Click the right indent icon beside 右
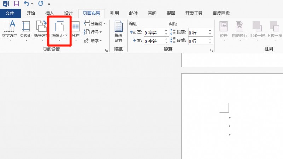The height and width of the screenshot is (159, 283). (x=133, y=41)
